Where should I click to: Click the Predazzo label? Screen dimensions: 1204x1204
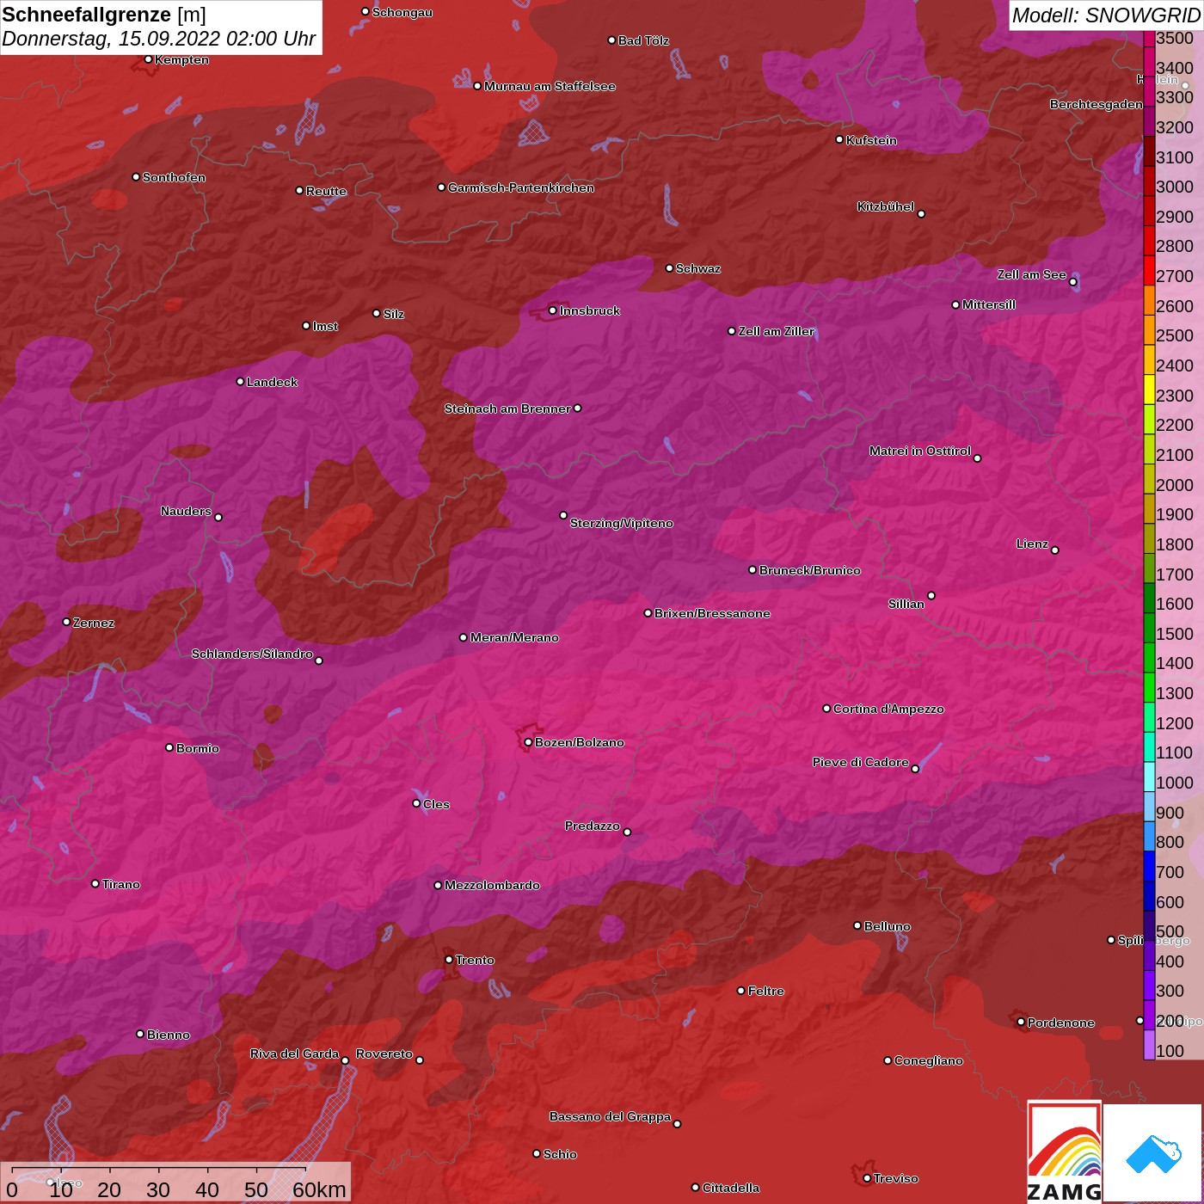[x=593, y=826]
